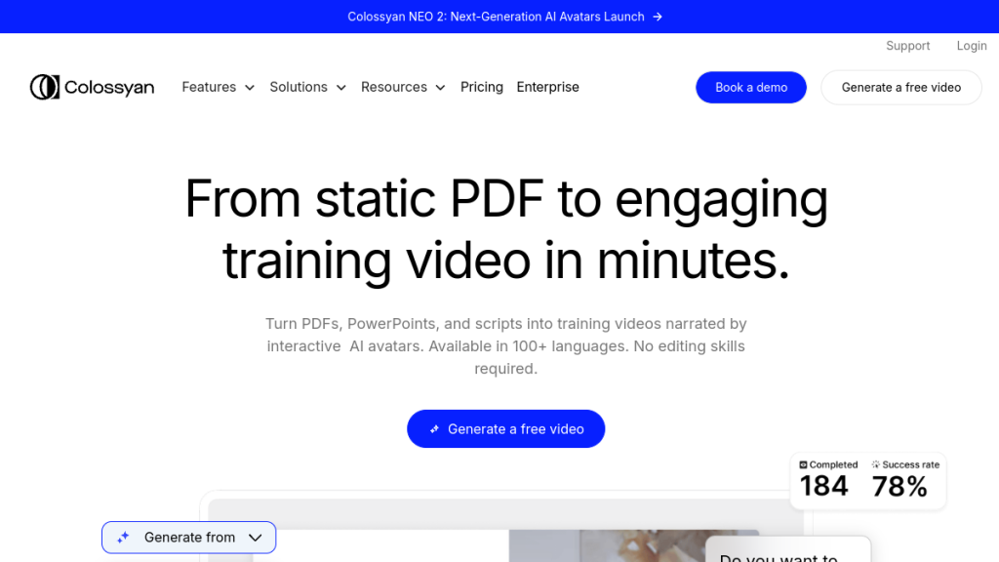Click the video preview thumbnail
This screenshot has width=999, height=562.
(x=634, y=546)
